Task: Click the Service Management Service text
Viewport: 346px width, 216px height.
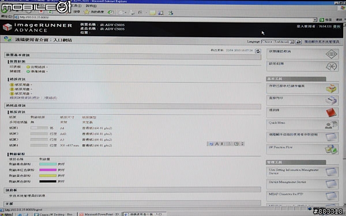Action: point(287,182)
